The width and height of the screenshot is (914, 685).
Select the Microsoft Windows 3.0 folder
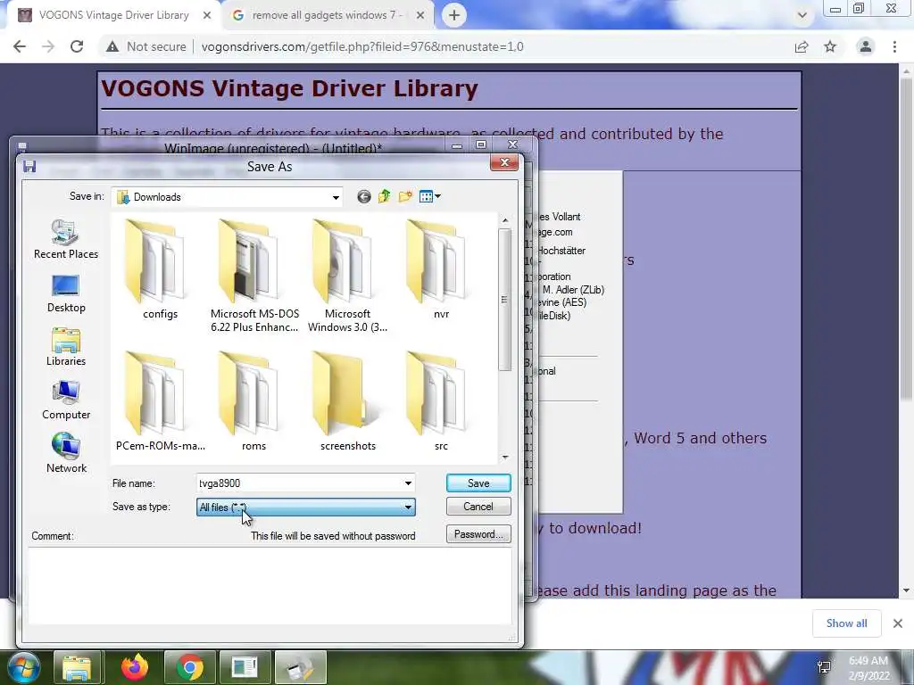pyautogui.click(x=347, y=276)
